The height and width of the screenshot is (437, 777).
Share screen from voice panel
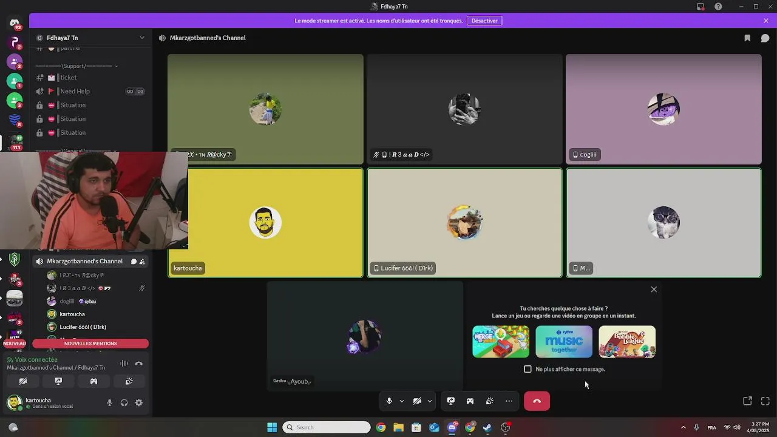click(58, 381)
